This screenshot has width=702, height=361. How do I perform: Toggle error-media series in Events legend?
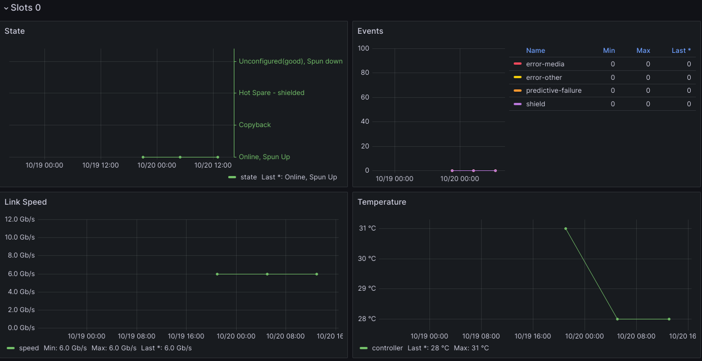pos(545,64)
